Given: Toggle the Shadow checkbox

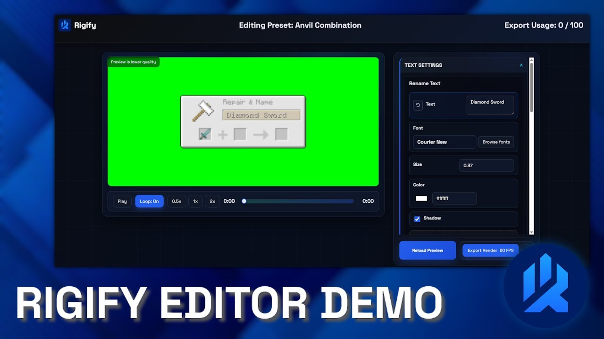Looking at the screenshot, I should [x=417, y=219].
